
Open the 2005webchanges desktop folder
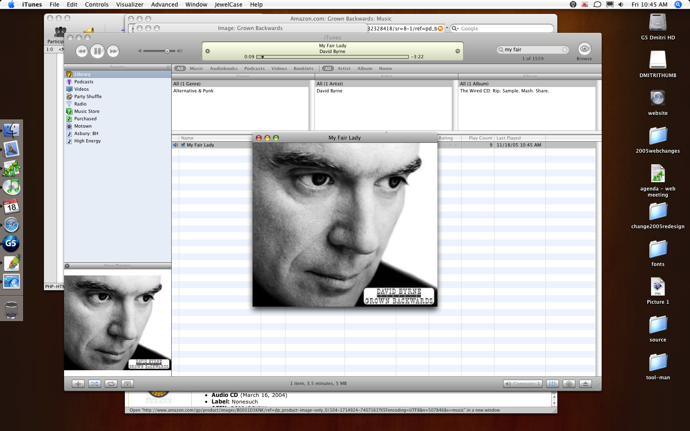point(658,140)
